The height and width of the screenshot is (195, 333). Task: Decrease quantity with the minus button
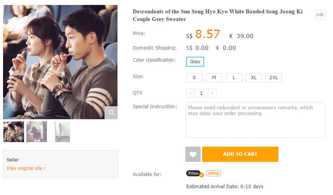point(190,93)
